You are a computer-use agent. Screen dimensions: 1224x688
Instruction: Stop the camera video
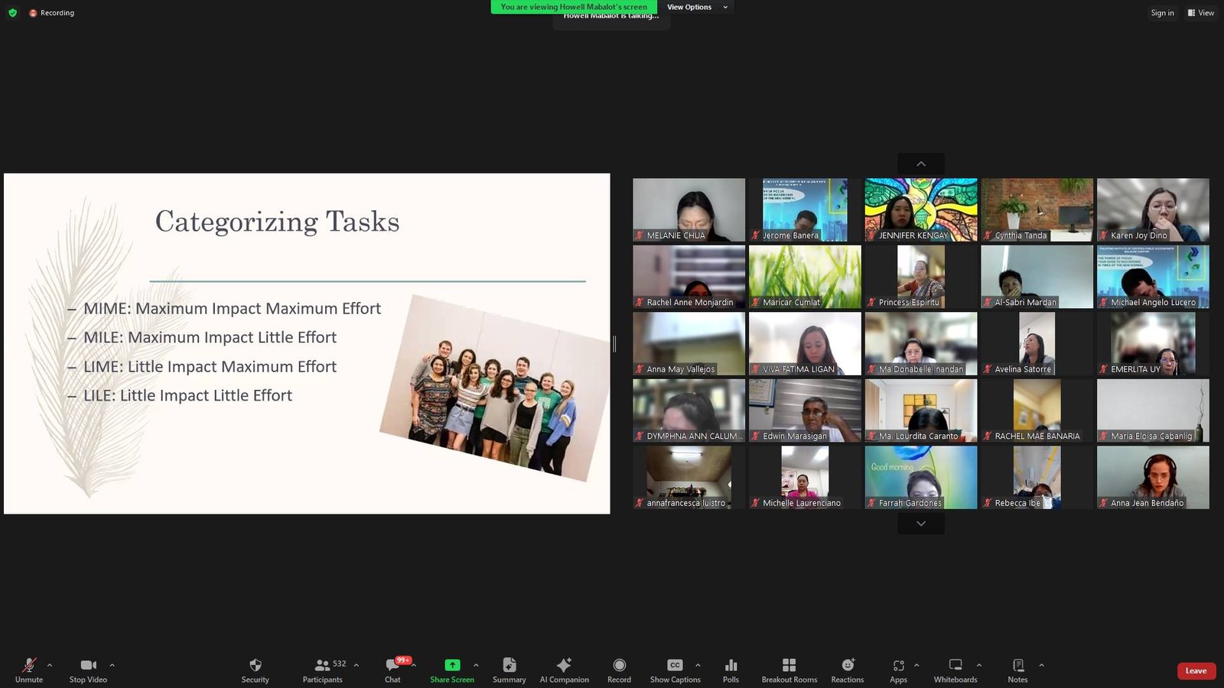point(88,670)
